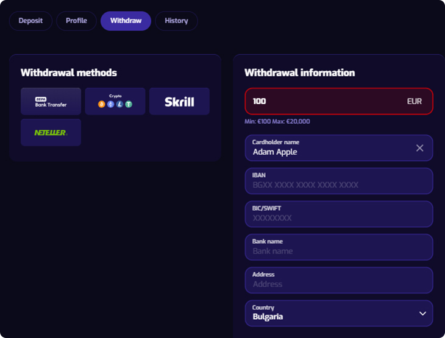The height and width of the screenshot is (338, 445).
Task: Click the Min €100 Max €20,000 text
Action: click(277, 121)
